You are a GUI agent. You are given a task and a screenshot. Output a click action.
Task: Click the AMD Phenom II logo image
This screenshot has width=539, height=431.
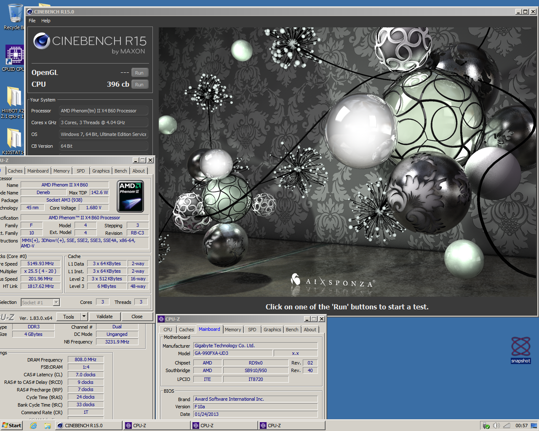click(x=131, y=196)
